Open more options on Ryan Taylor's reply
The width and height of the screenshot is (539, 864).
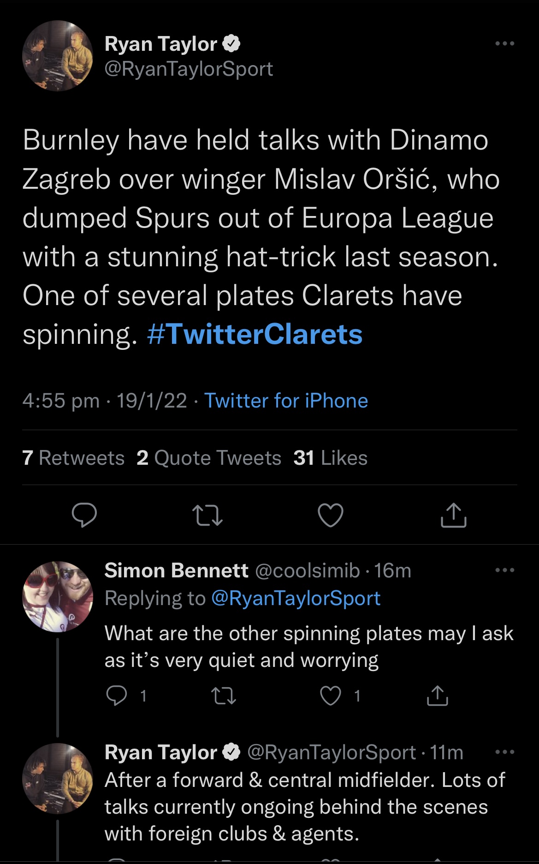pyautogui.click(x=504, y=752)
